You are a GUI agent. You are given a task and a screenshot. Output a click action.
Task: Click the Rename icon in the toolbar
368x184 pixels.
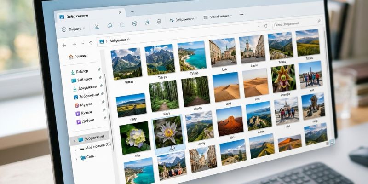tap(134, 23)
